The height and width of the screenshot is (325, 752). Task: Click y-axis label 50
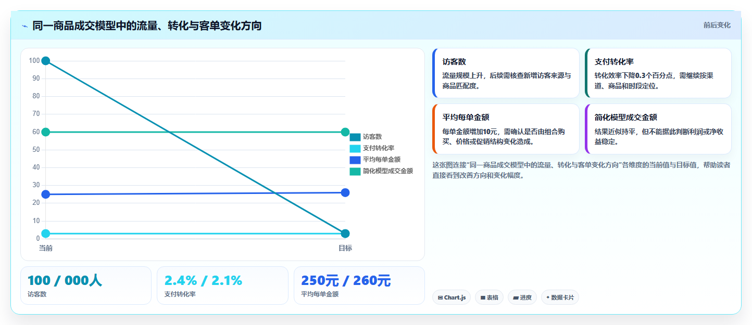36,150
